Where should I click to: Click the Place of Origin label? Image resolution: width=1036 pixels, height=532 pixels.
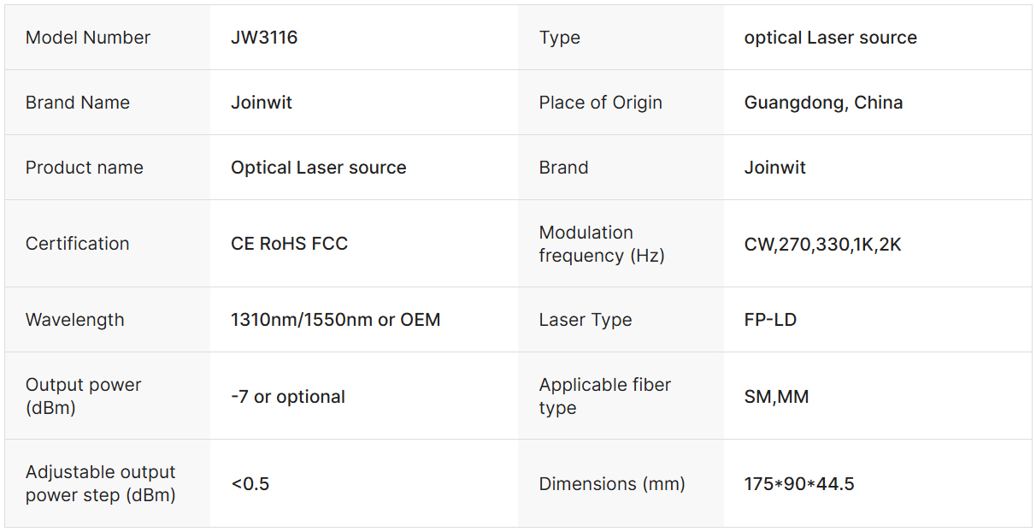pos(600,103)
